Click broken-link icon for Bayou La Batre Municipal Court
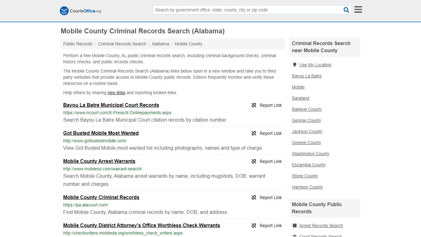 pos(254,105)
